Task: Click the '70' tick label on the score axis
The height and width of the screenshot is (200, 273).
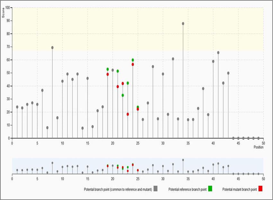Action: click(x=9, y=47)
